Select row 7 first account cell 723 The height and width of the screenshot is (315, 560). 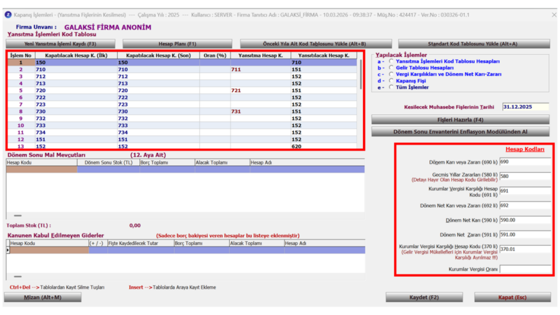coord(75,104)
